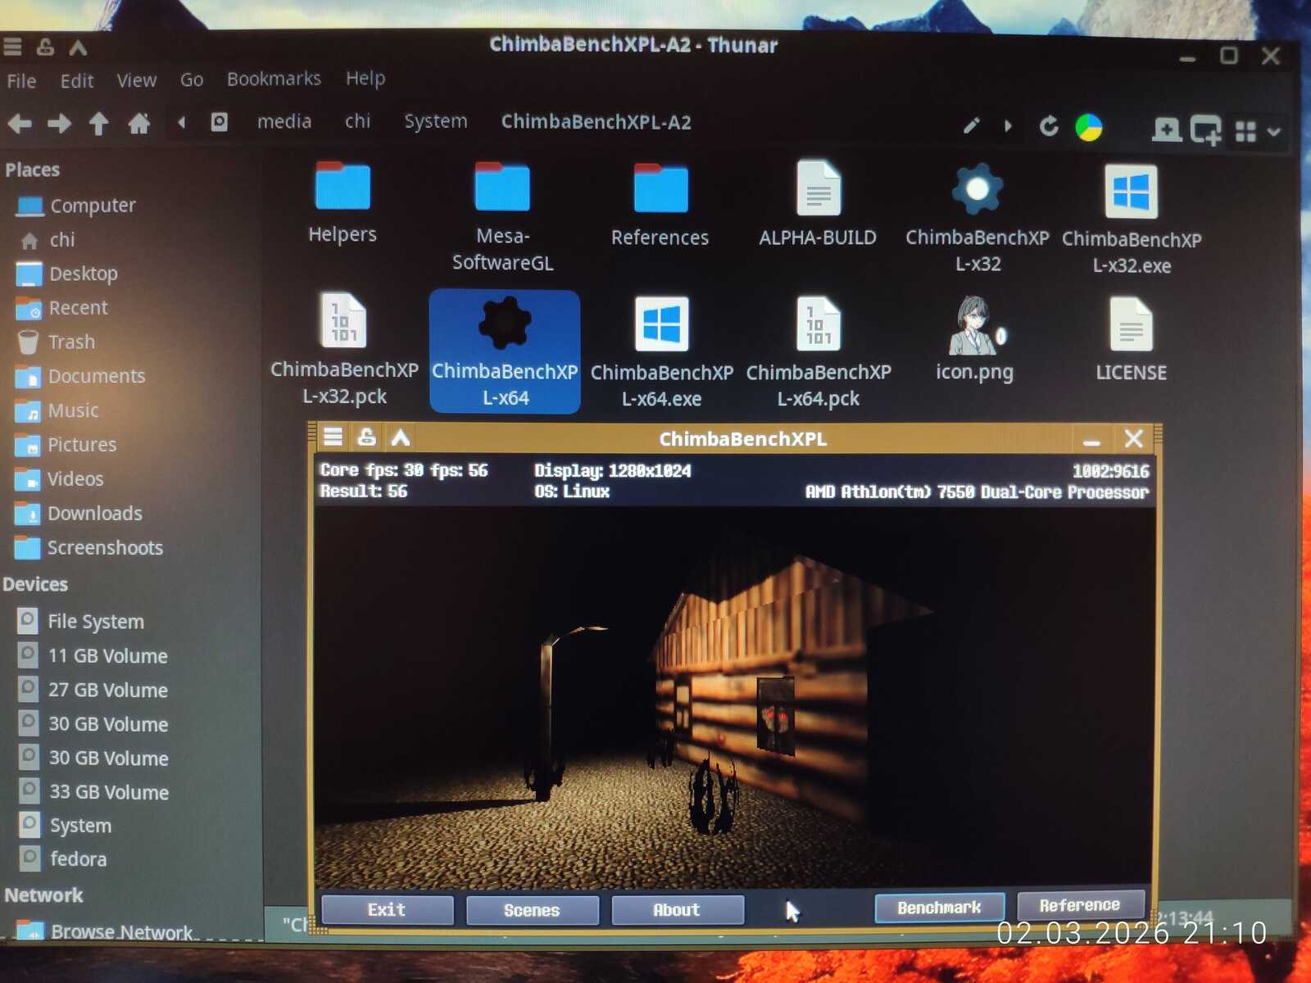Viewport: 1311px width, 983px height.
Task: Click the disk icon at the path bar start
Action: [219, 122]
